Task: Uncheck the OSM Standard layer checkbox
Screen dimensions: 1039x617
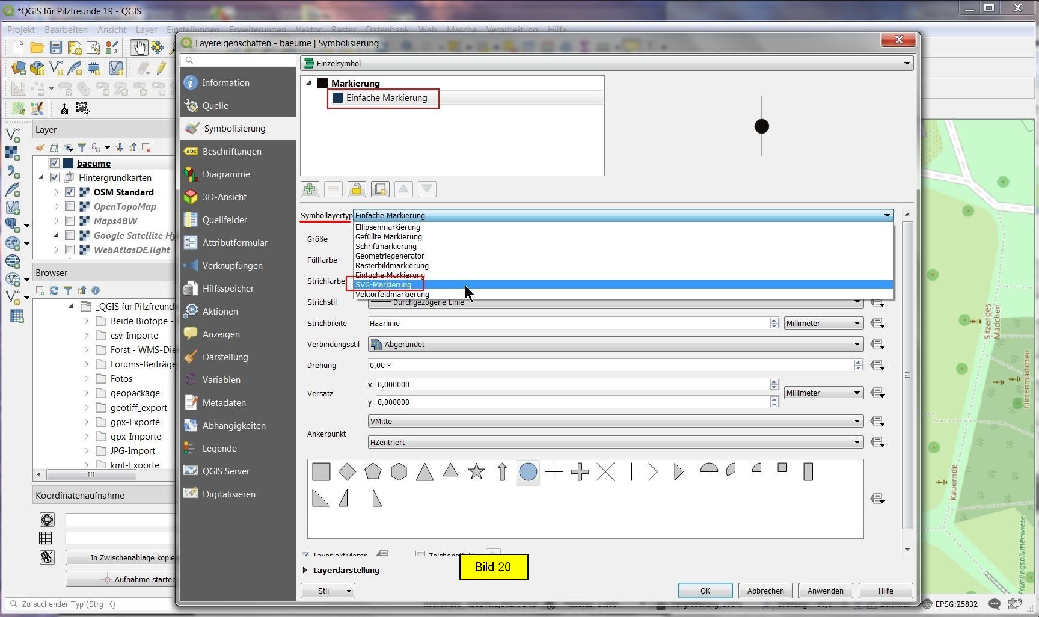Action: tap(70, 192)
